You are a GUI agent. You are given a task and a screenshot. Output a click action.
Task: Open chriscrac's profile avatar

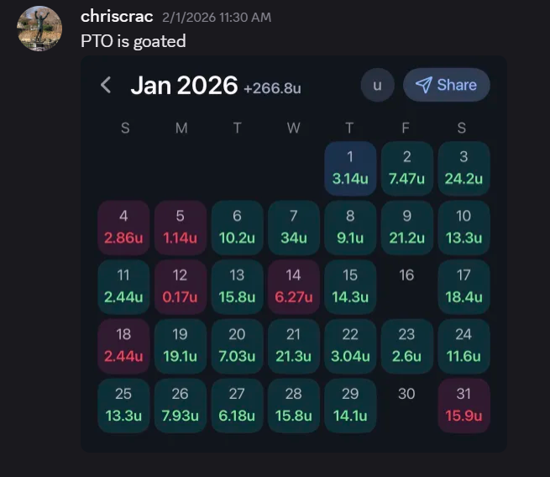pyautogui.click(x=39, y=29)
